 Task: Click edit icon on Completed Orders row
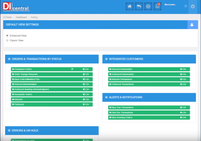click(x=72, y=69)
